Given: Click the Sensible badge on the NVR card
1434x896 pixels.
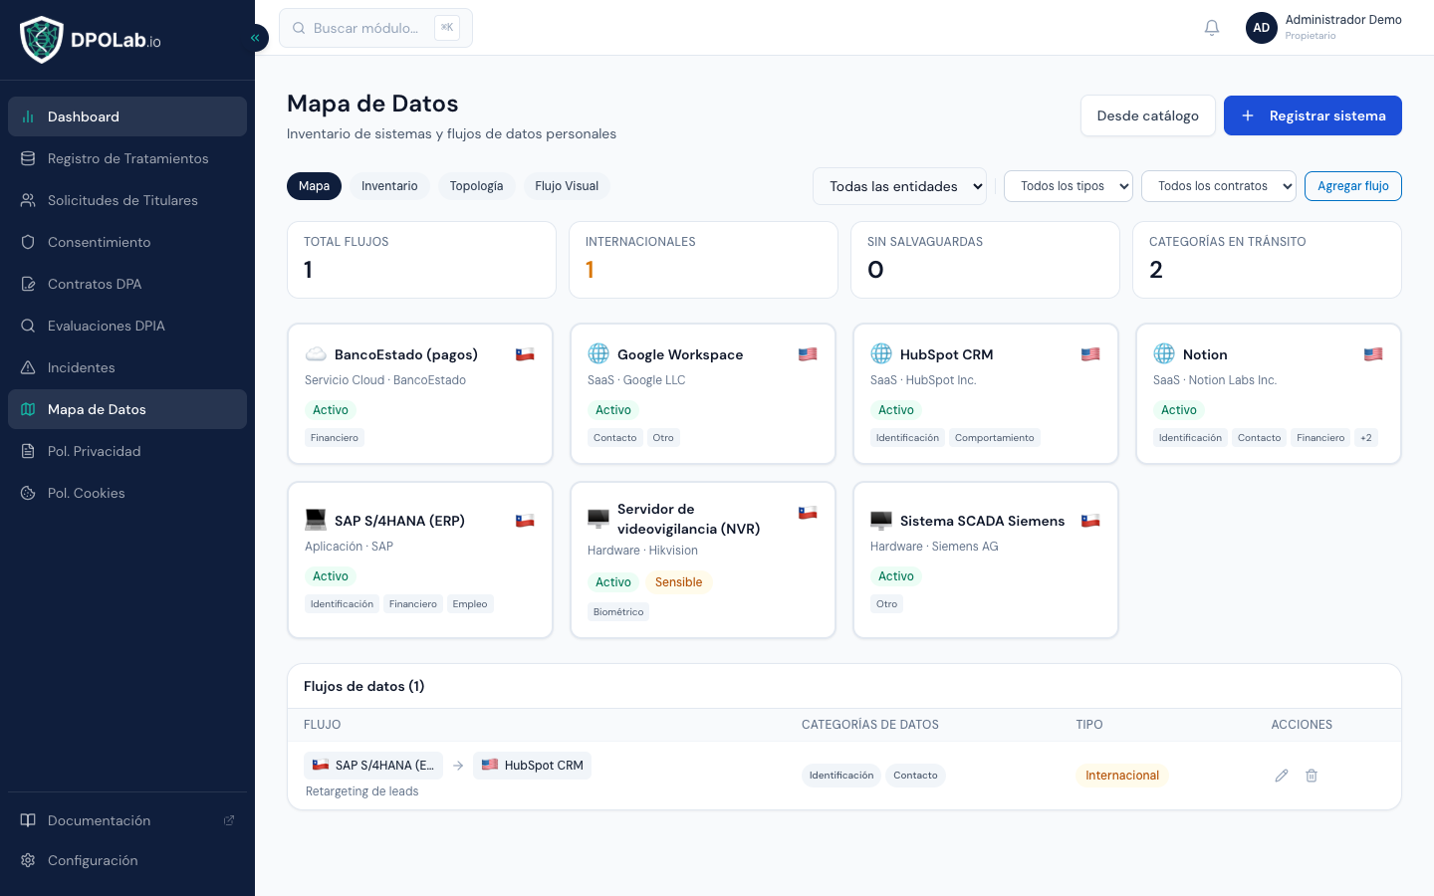Looking at the screenshot, I should [678, 582].
